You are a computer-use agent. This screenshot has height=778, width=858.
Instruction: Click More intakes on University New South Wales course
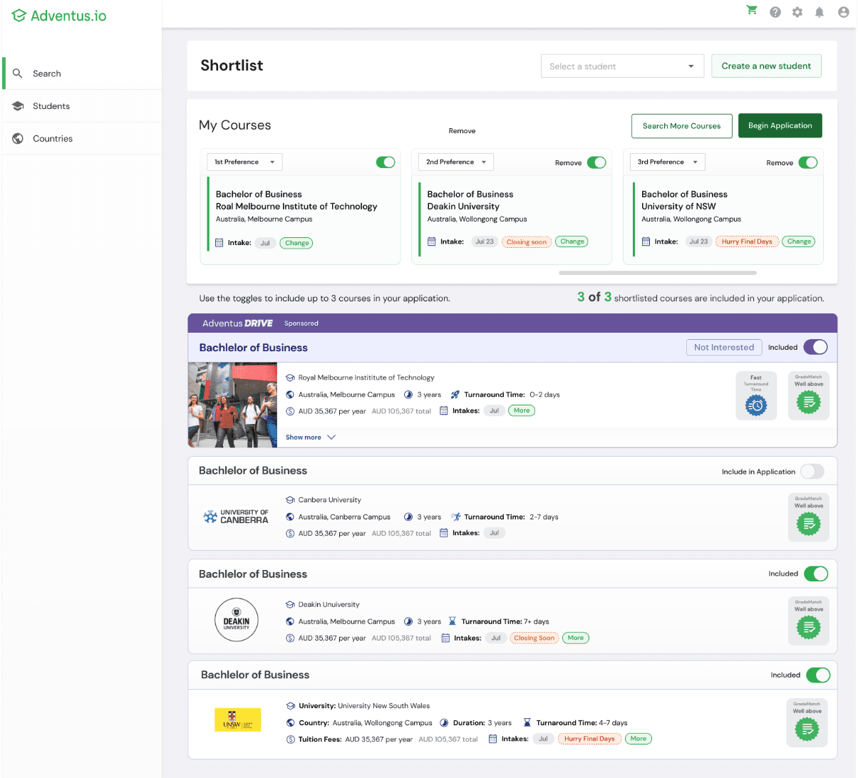(639, 739)
